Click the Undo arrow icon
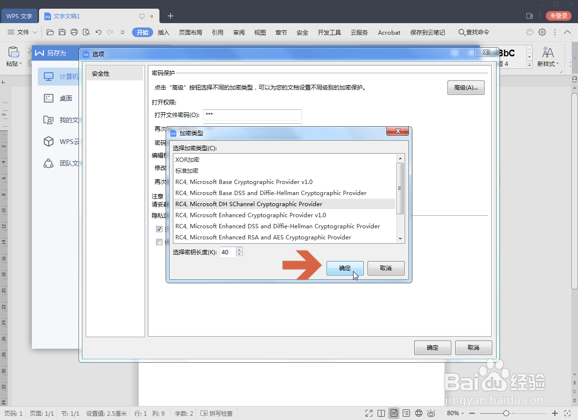 (98, 32)
